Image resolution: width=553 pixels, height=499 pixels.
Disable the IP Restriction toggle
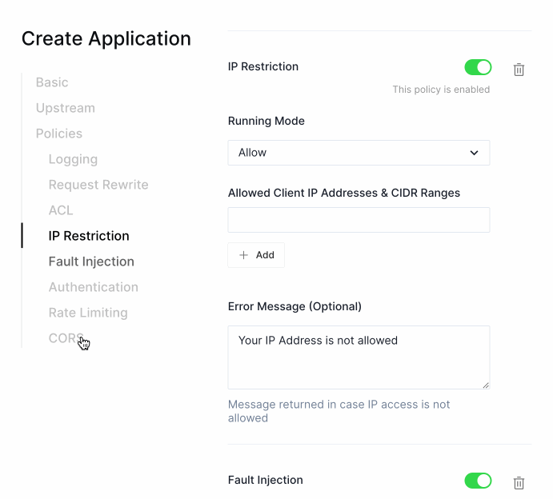[478, 67]
